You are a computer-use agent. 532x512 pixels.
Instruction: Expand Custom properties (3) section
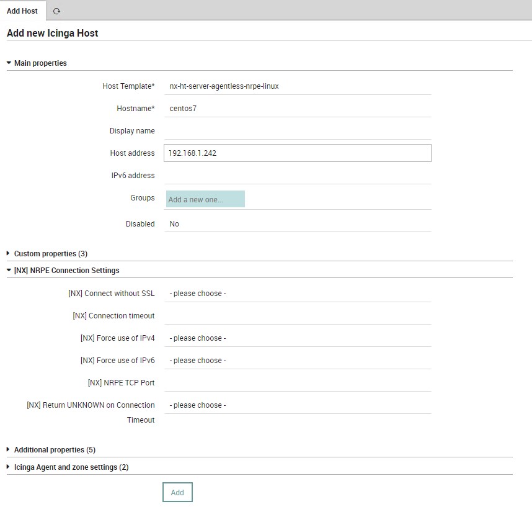point(8,254)
